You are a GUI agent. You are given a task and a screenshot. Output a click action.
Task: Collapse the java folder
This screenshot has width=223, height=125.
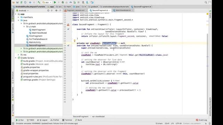coord(18,20)
